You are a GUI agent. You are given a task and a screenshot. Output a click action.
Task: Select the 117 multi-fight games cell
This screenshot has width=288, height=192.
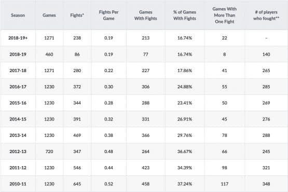click(x=225, y=184)
